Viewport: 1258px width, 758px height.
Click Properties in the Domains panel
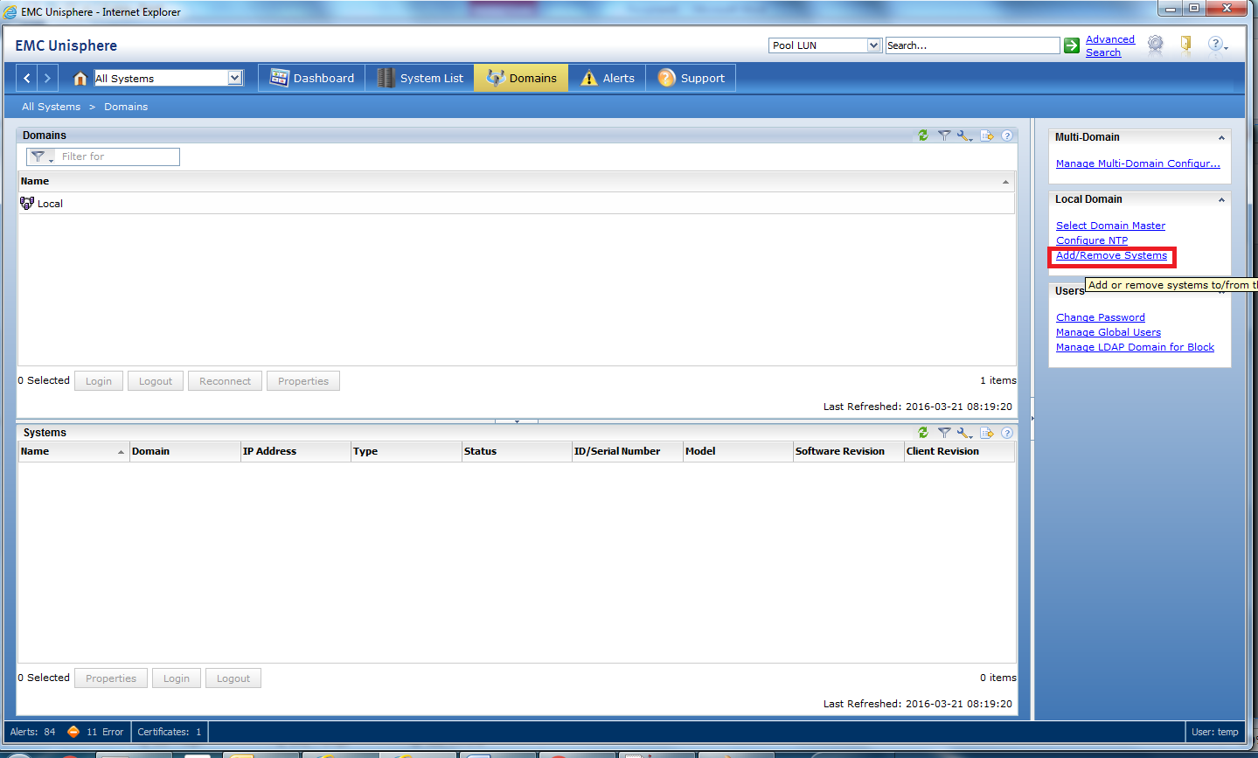303,381
